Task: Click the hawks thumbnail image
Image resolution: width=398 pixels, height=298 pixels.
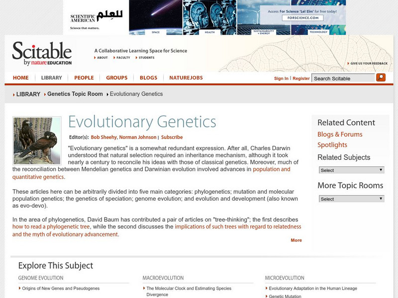Action: pyautogui.click(x=37, y=141)
